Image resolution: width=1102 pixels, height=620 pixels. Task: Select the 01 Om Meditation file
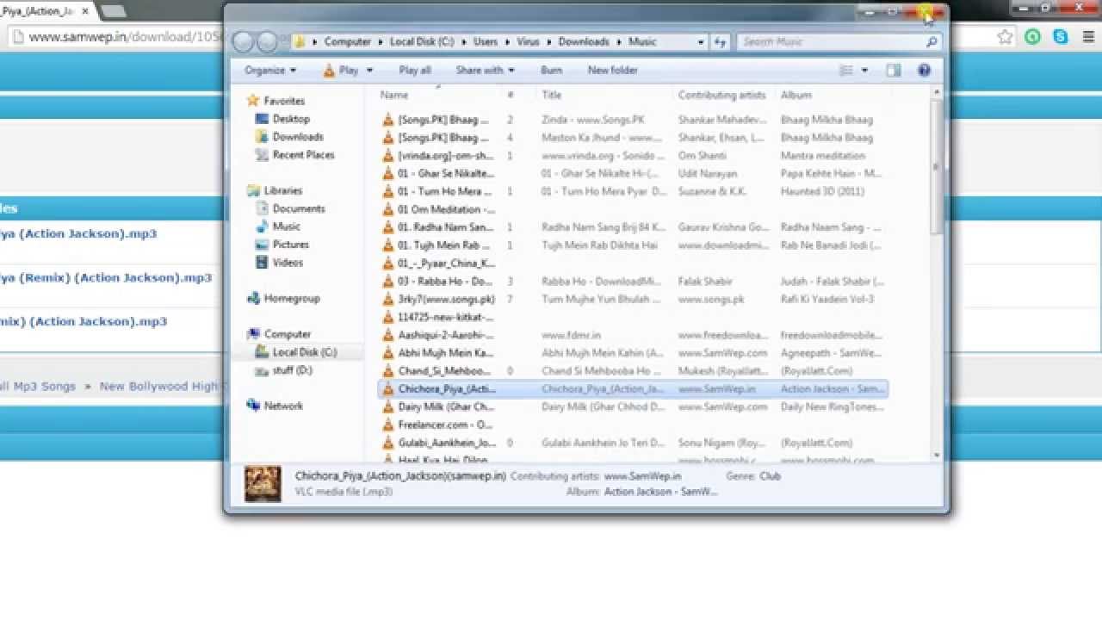tap(446, 209)
